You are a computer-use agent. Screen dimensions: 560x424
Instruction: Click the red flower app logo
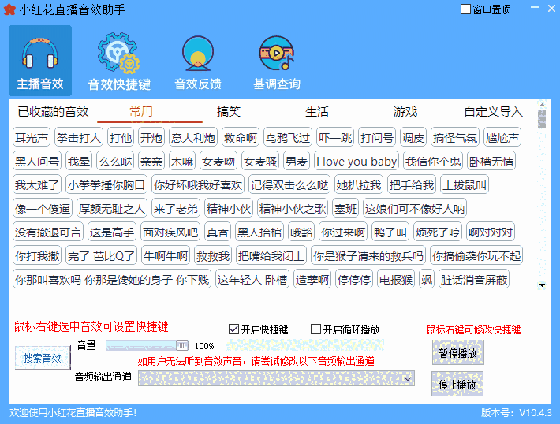[9, 9]
